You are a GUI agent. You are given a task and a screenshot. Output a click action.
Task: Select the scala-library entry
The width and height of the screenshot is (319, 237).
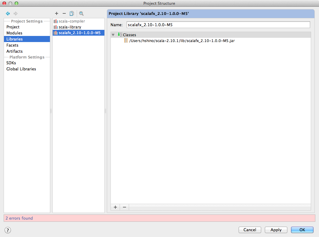click(x=79, y=27)
